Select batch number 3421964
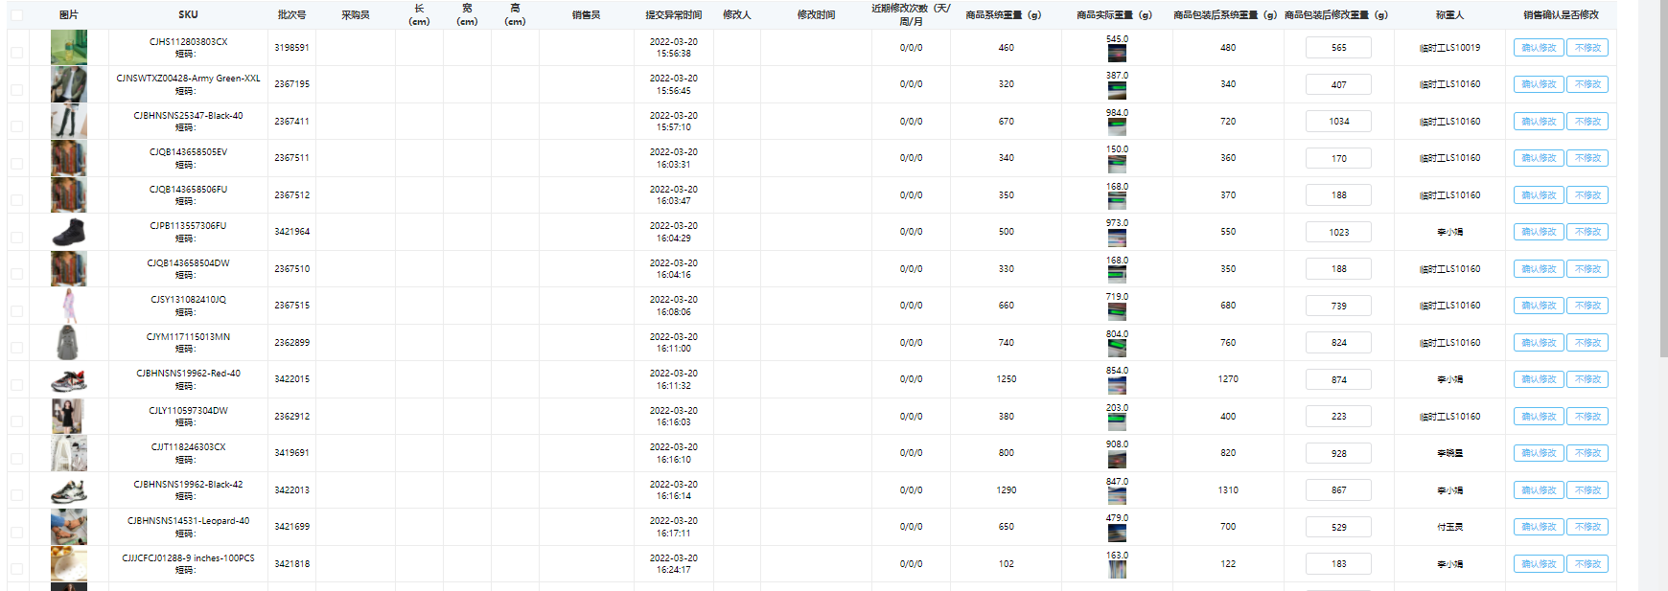The width and height of the screenshot is (1668, 591). (x=291, y=232)
